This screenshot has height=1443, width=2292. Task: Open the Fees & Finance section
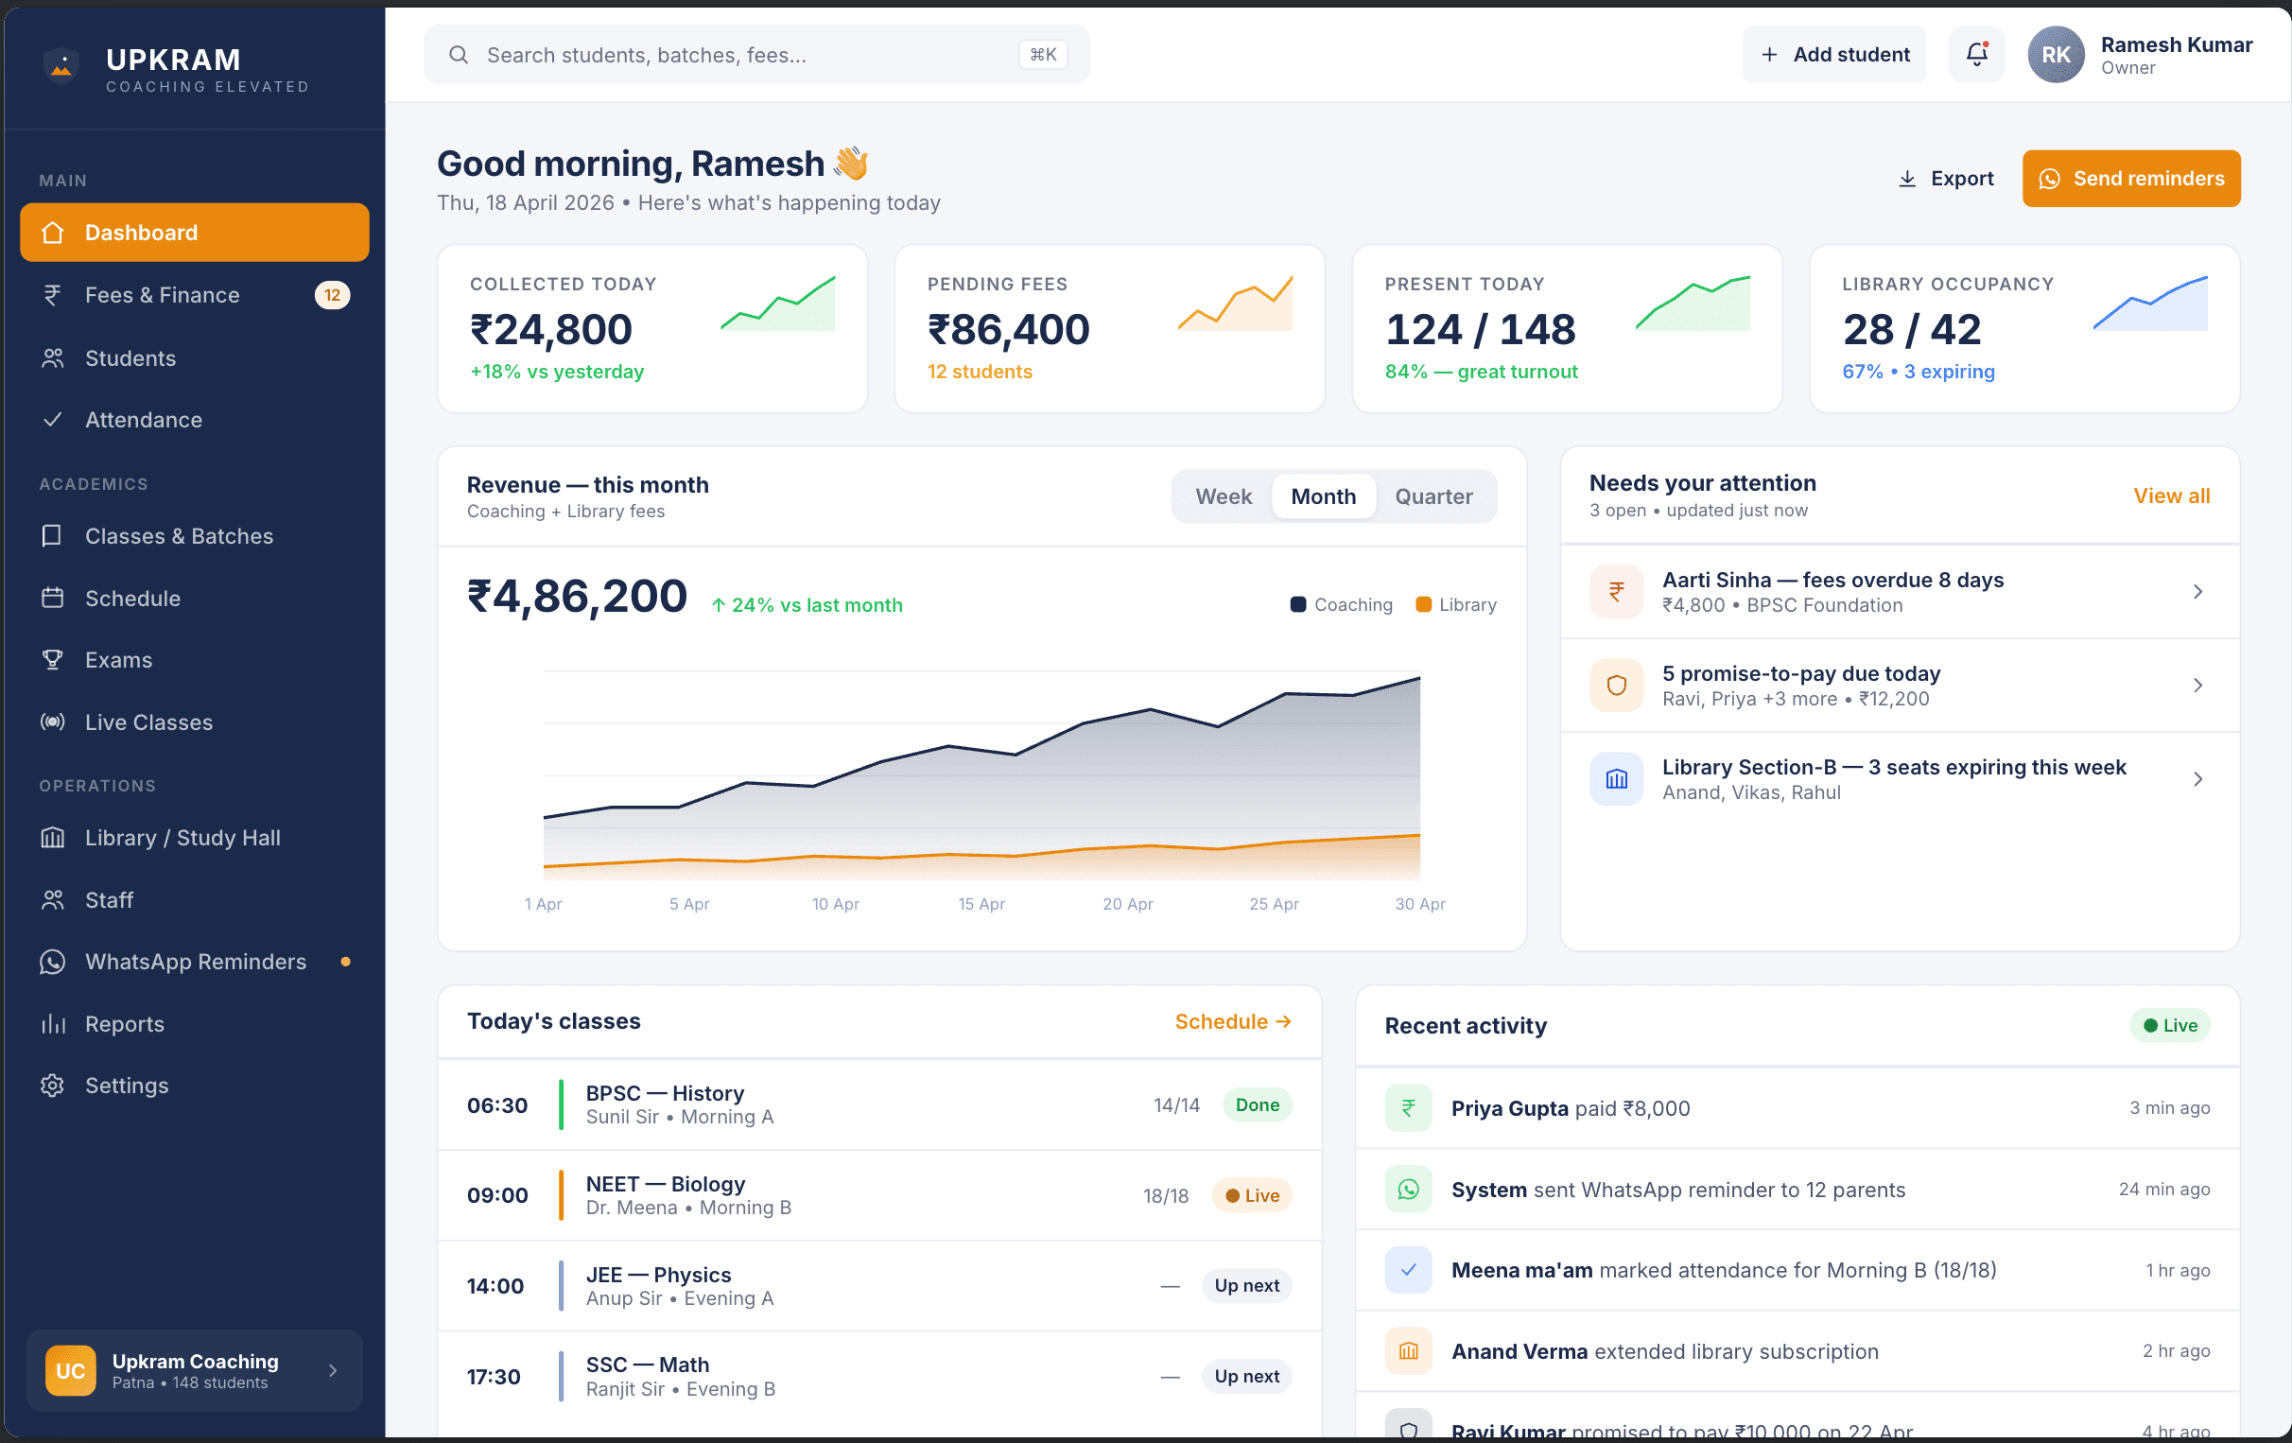(163, 295)
